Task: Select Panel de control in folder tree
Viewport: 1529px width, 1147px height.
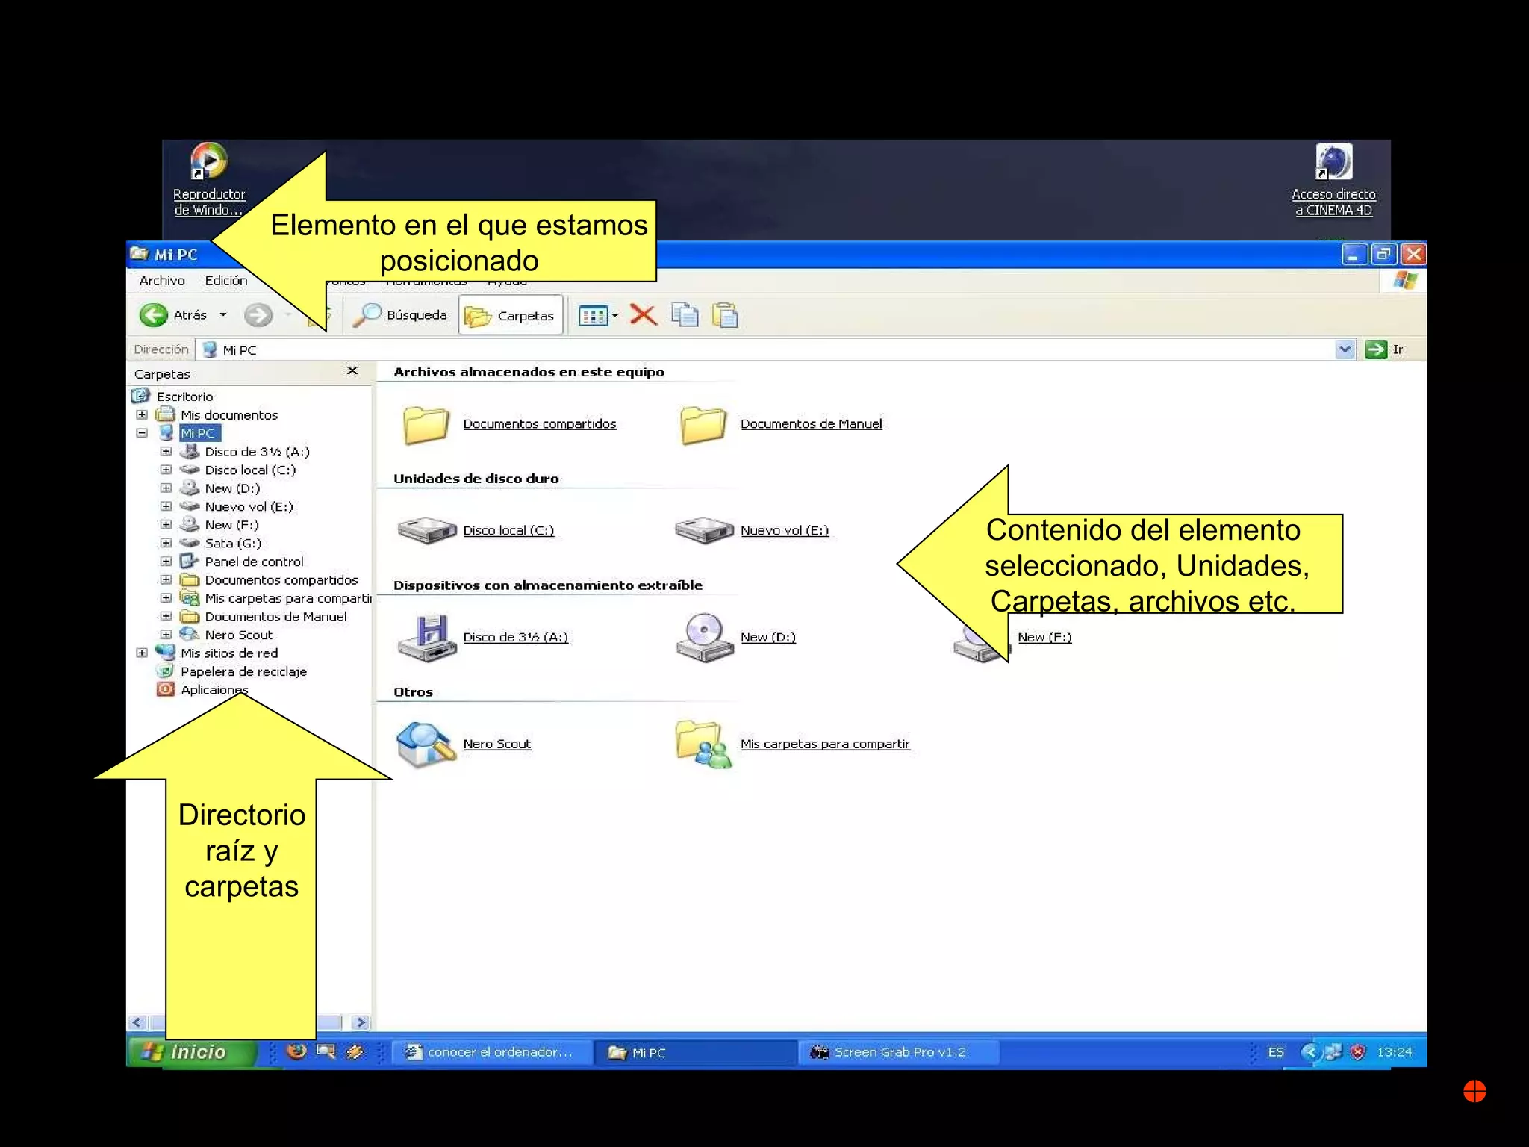Action: click(254, 562)
